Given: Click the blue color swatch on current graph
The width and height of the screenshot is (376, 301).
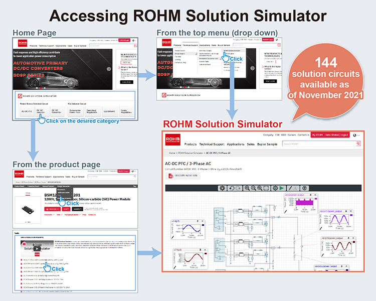Looking at the screenshot, I should [x=203, y=225].
